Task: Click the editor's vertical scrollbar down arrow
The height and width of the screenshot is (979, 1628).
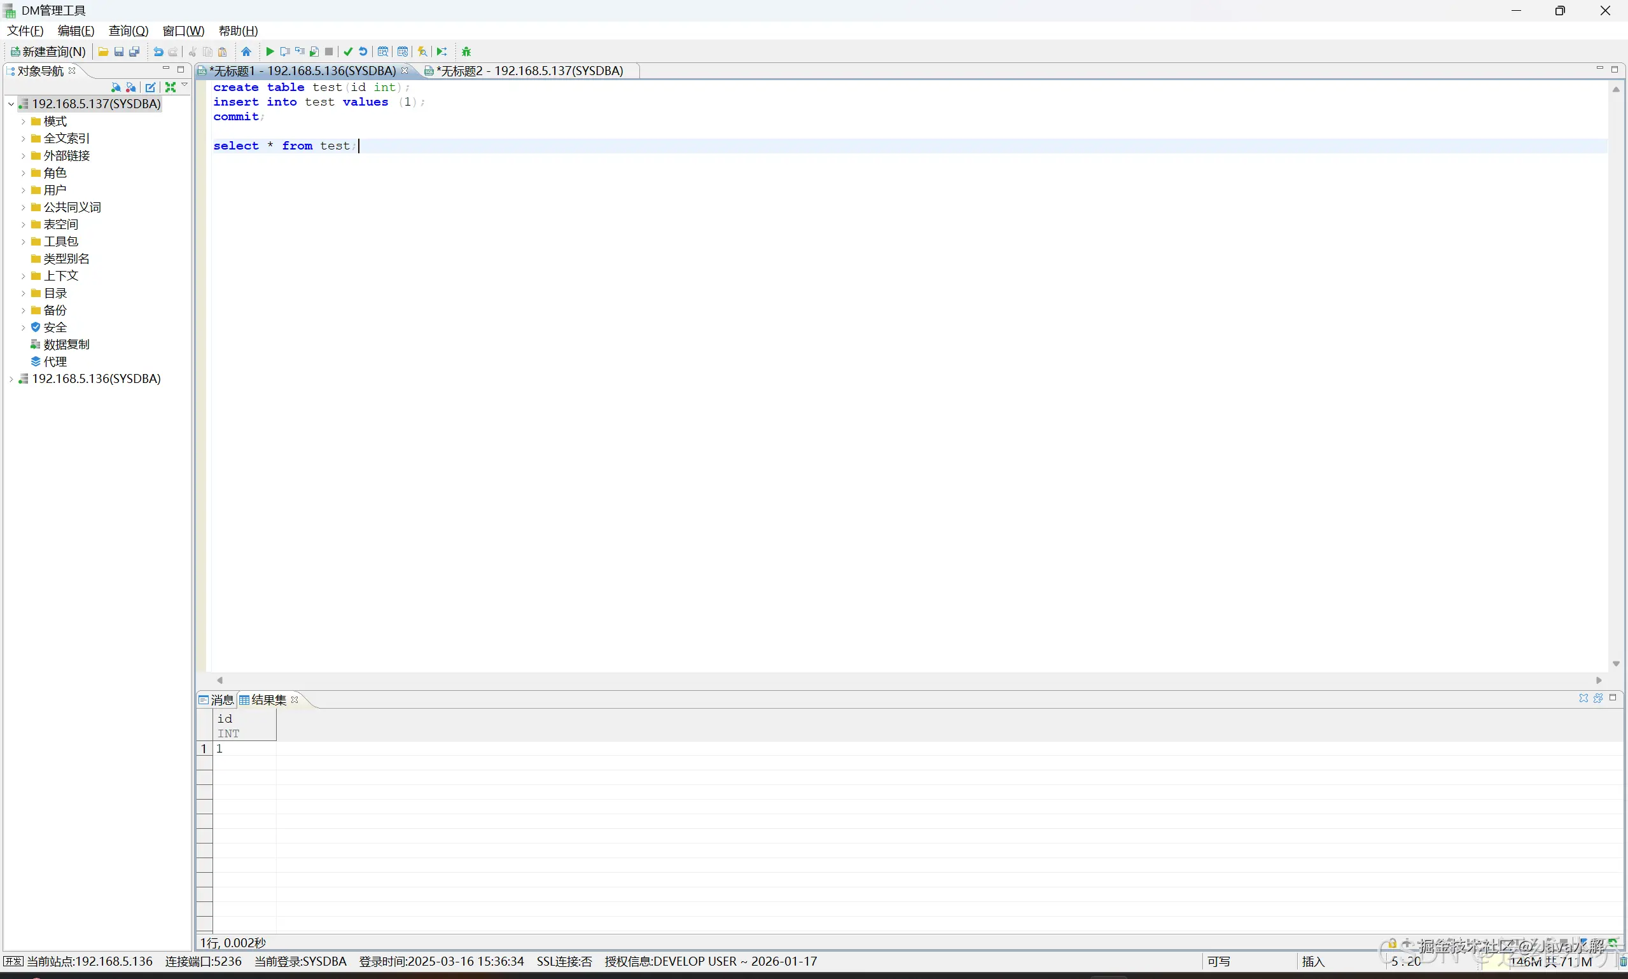Action: 1615,663
